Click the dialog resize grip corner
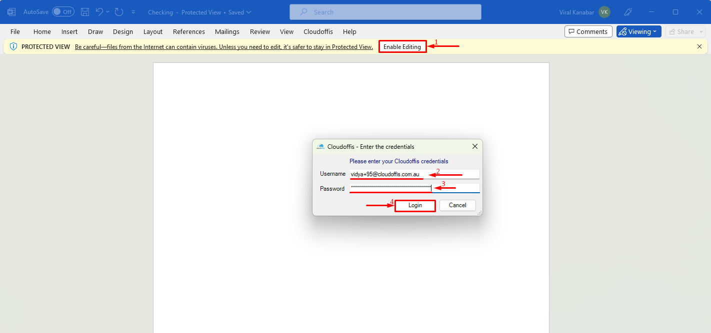 [x=479, y=213]
